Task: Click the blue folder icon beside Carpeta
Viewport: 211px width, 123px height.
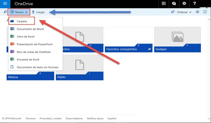Action: pyautogui.click(x=12, y=21)
